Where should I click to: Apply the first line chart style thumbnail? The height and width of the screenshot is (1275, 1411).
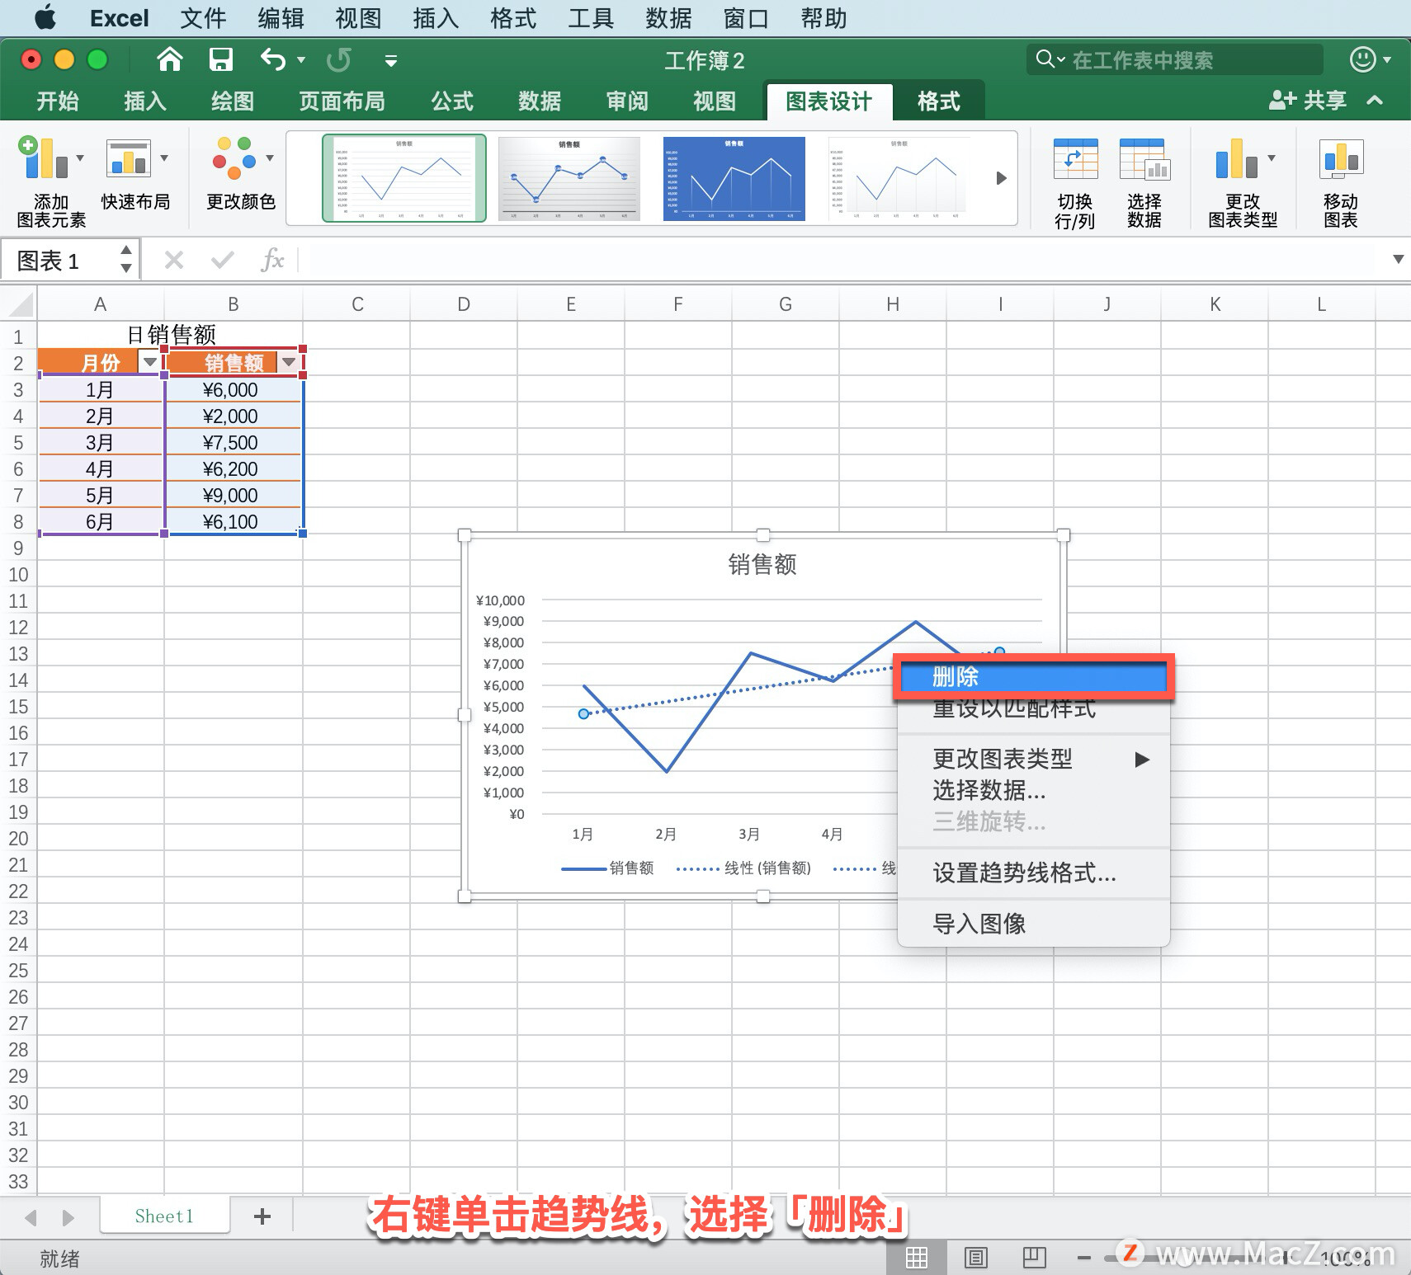point(404,178)
